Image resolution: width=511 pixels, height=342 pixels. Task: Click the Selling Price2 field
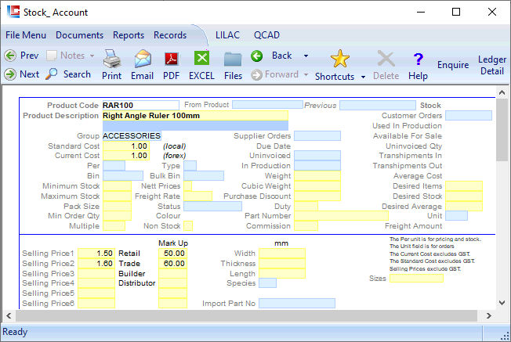click(x=96, y=263)
